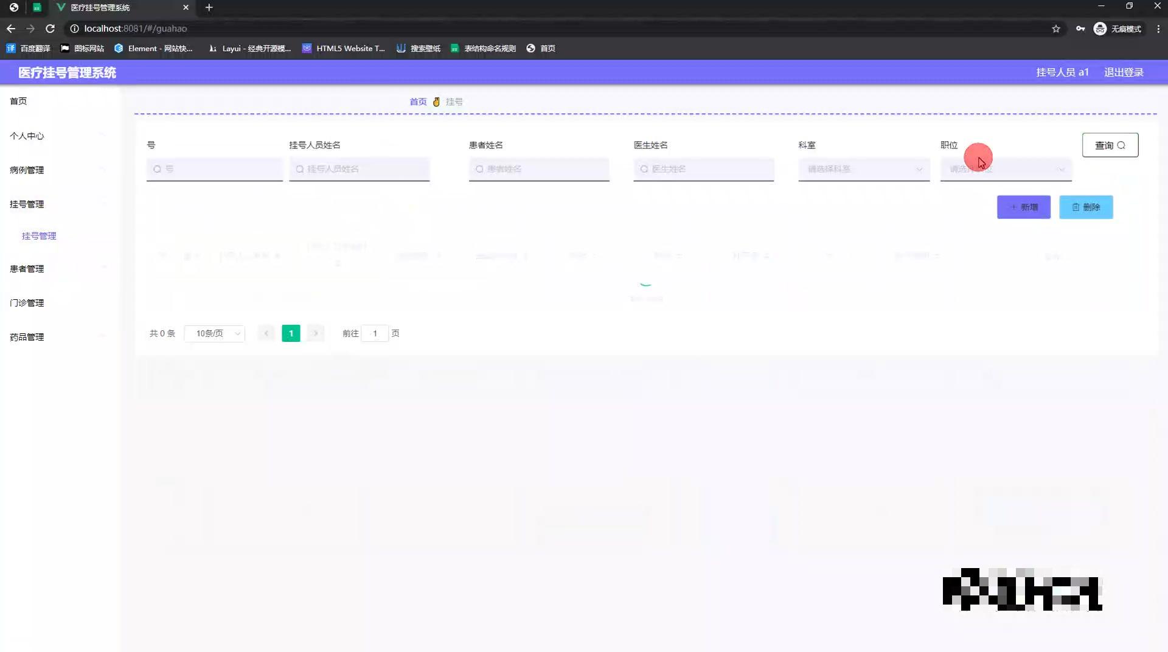Open the password key icon

[1080, 29]
